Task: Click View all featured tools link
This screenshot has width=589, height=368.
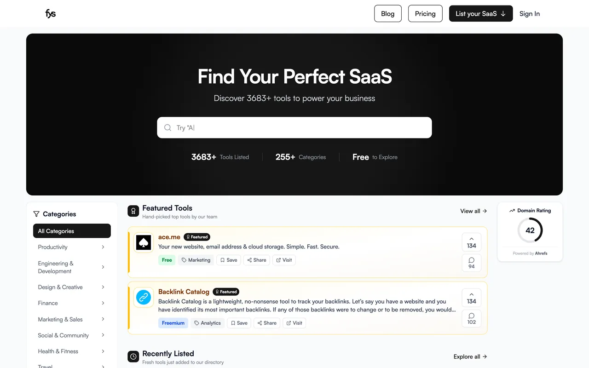Action: click(x=474, y=211)
